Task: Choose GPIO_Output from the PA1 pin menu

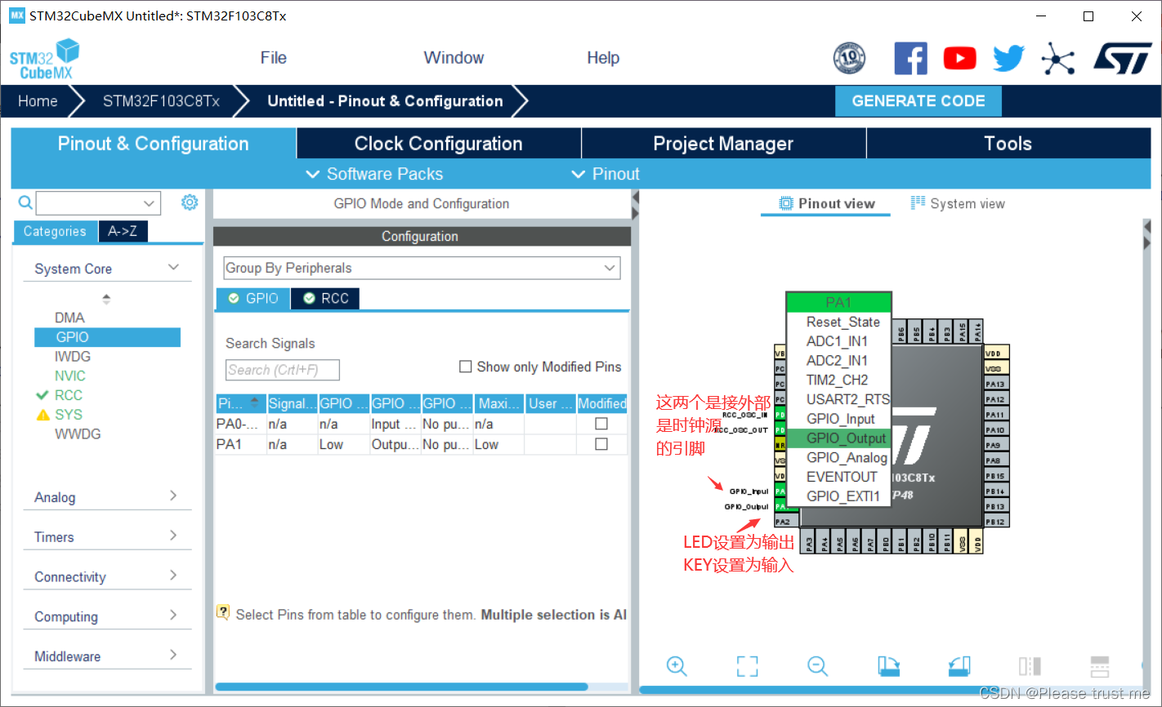Action: (x=839, y=438)
